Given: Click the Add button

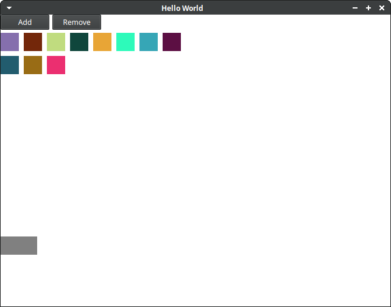Looking at the screenshot, I should coord(25,22).
